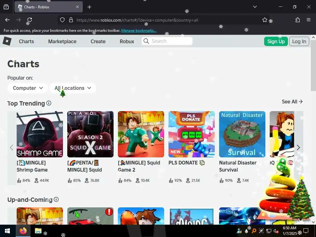
Task: Open the PLS DONATE title link
Action: tap(187, 163)
